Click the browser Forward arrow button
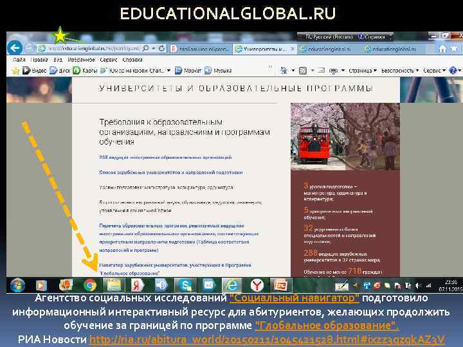 point(29,48)
